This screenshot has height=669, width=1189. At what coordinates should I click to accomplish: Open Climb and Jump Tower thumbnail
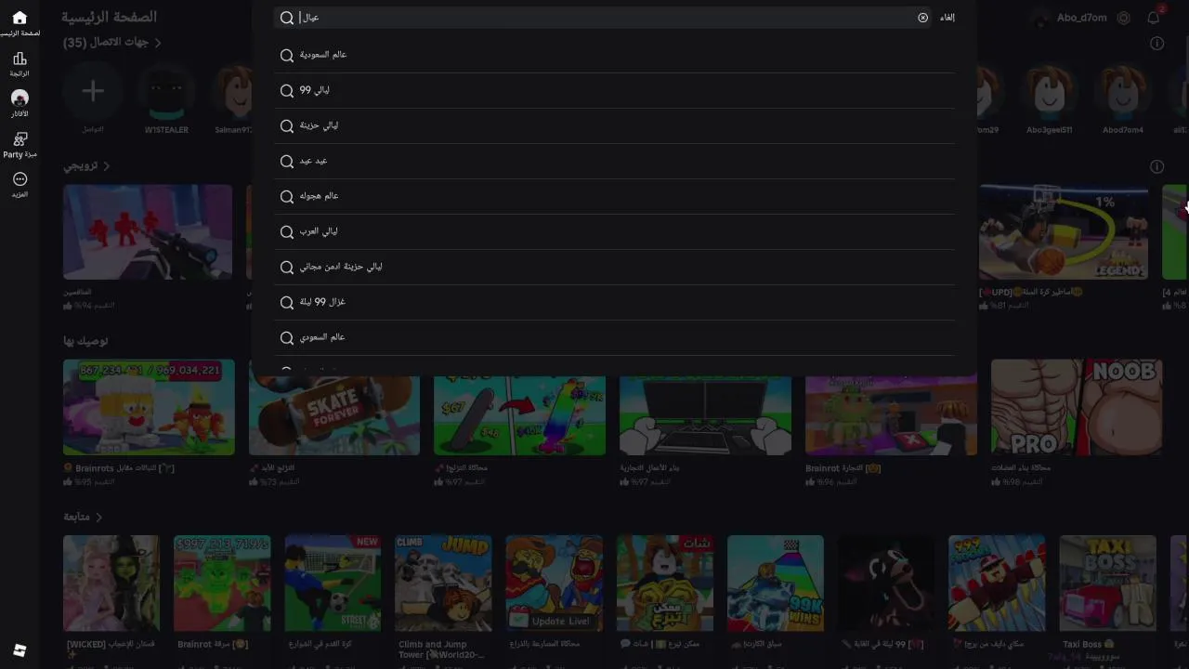[443, 584]
